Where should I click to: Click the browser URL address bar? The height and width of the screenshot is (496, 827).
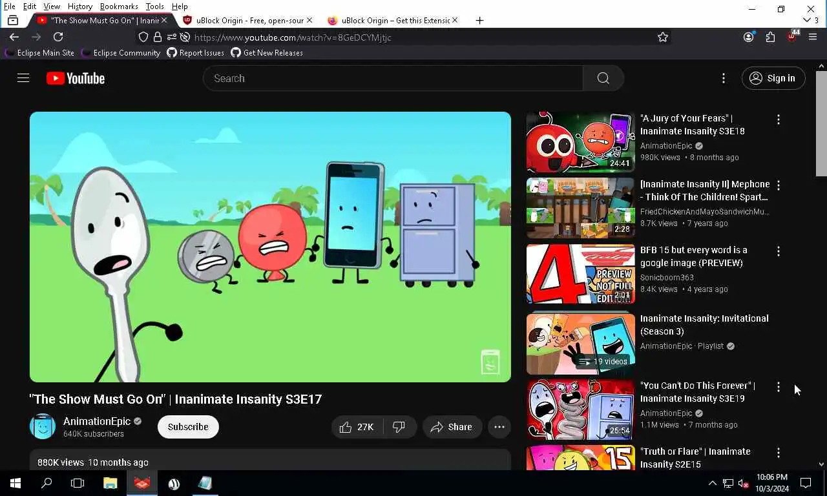click(413, 37)
